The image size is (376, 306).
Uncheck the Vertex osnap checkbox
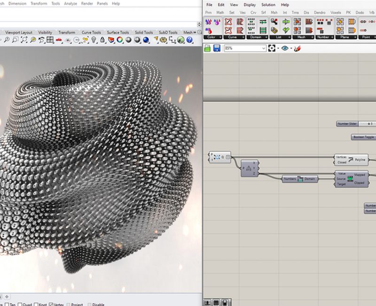point(51,304)
